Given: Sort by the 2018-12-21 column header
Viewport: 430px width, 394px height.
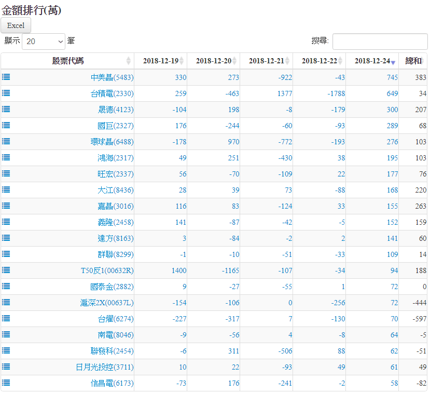Looking at the screenshot, I should (x=267, y=61).
